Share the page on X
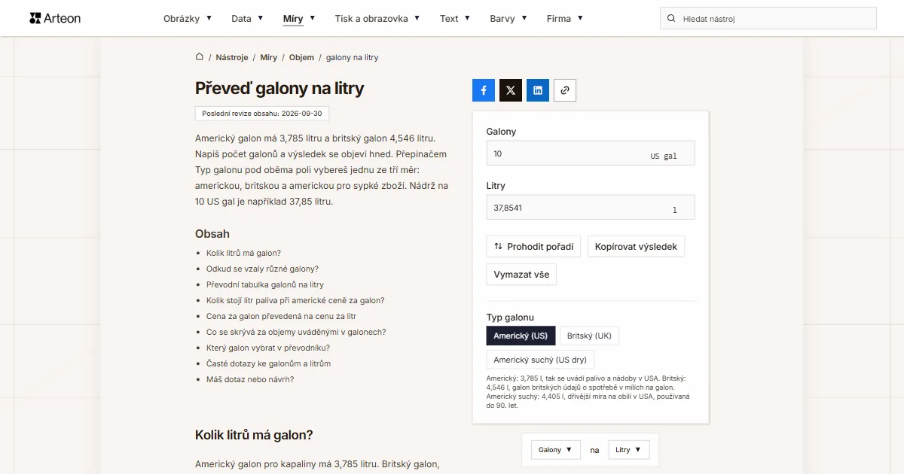904x474 pixels. click(x=511, y=90)
